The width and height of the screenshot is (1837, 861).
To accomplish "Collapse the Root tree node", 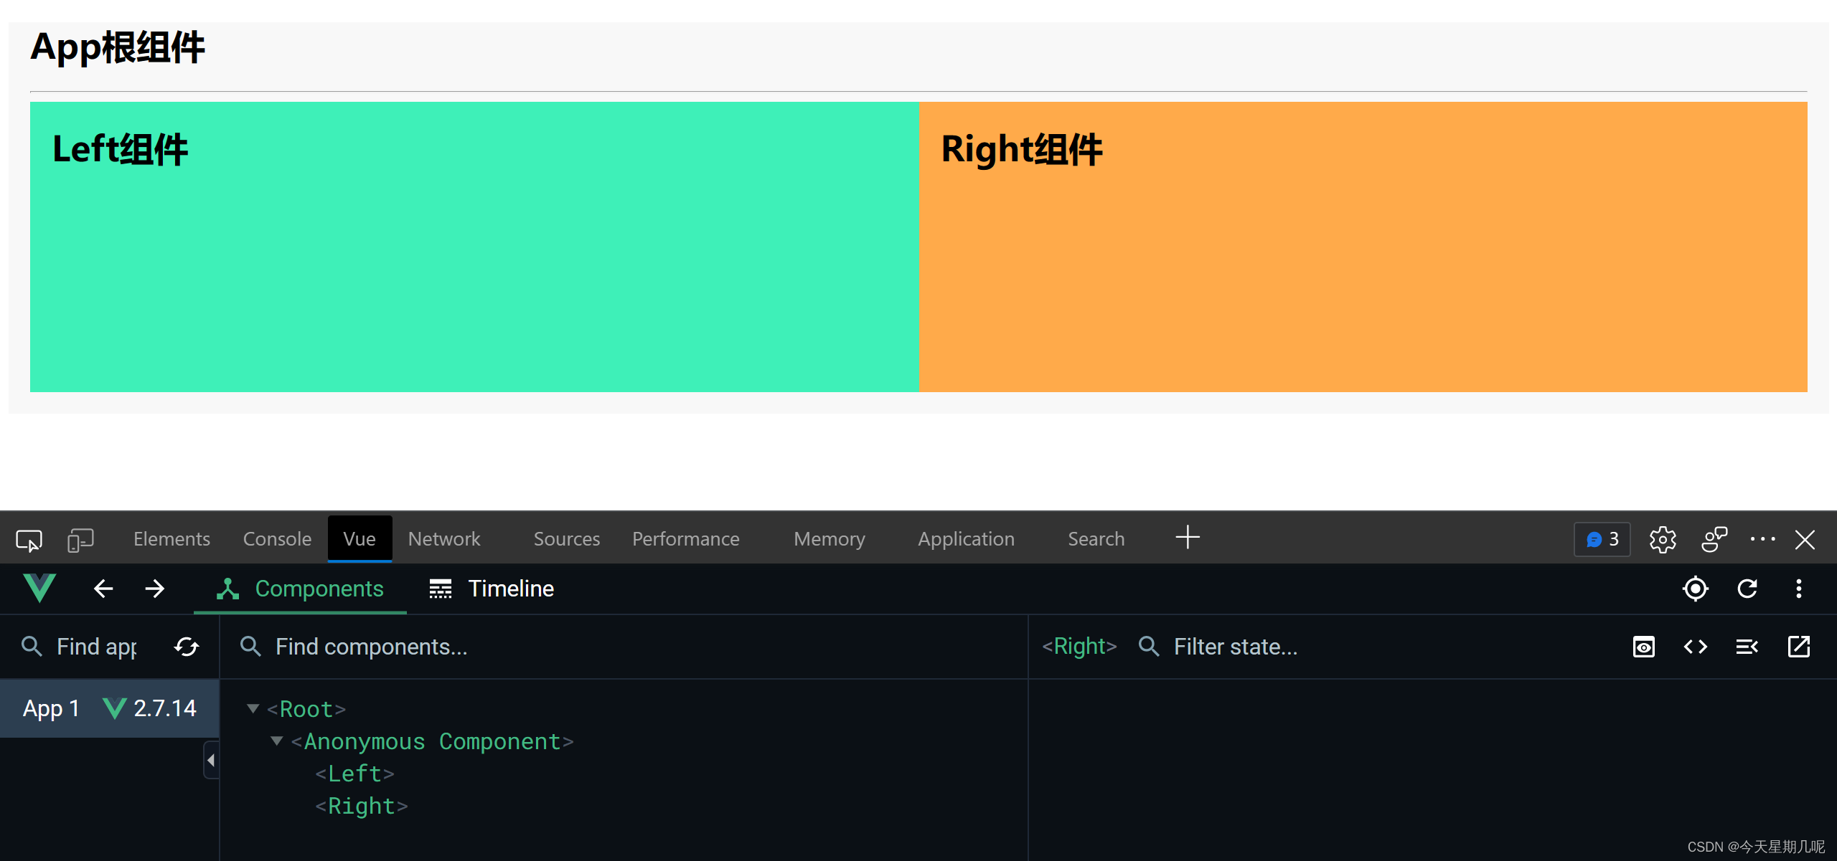I will [x=253, y=708].
